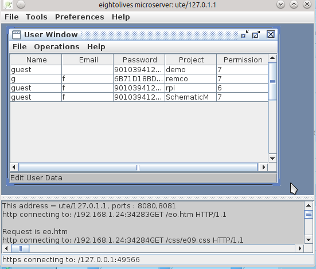This screenshot has width=316, height=269.
Task: Close the User Window internal frame
Action: pos(271,34)
